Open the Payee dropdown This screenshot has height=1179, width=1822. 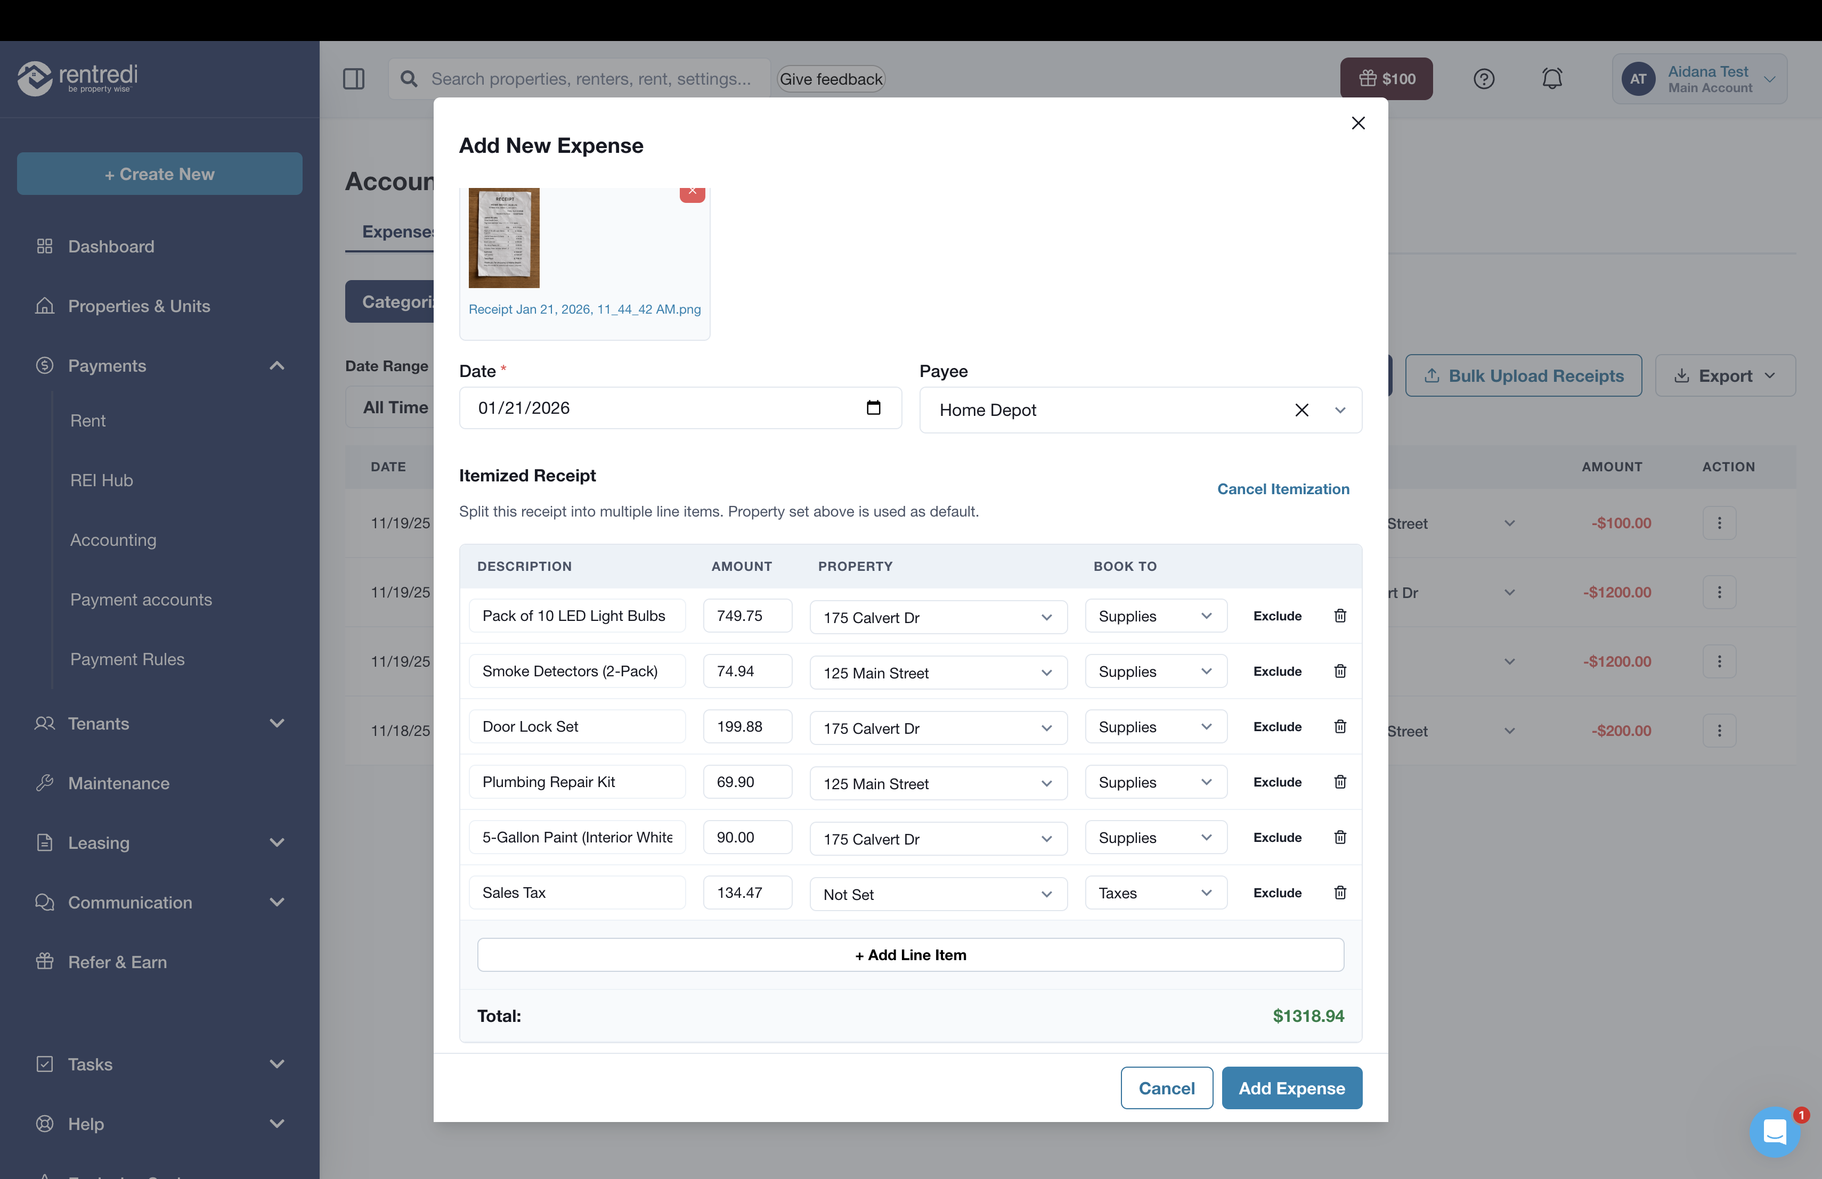[x=1340, y=410]
